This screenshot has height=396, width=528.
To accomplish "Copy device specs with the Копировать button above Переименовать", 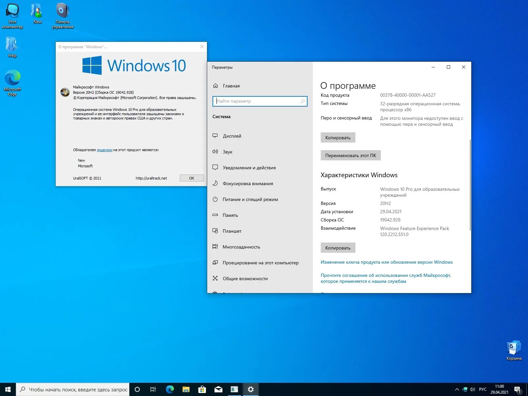I will coord(338,138).
